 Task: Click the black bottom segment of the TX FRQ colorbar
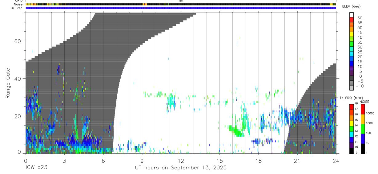pos(352,151)
